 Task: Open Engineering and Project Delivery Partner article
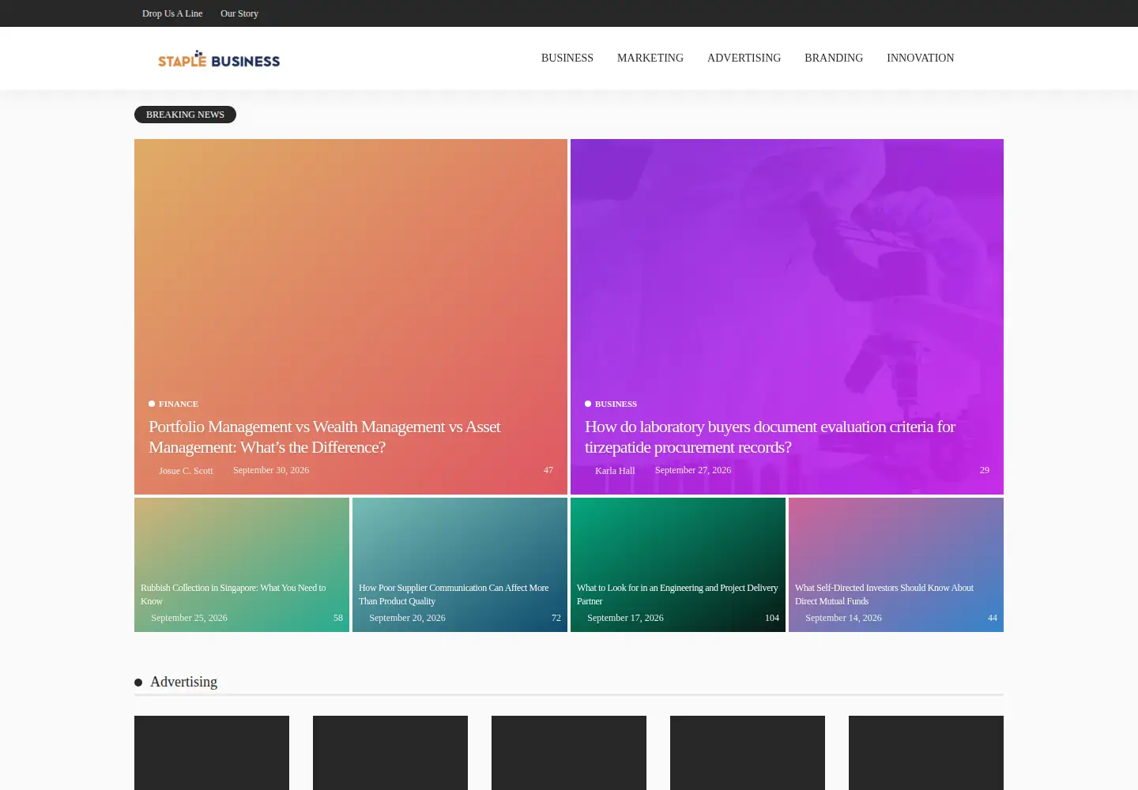coord(677,594)
